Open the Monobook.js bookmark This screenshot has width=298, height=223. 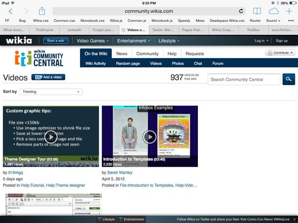[162, 20]
